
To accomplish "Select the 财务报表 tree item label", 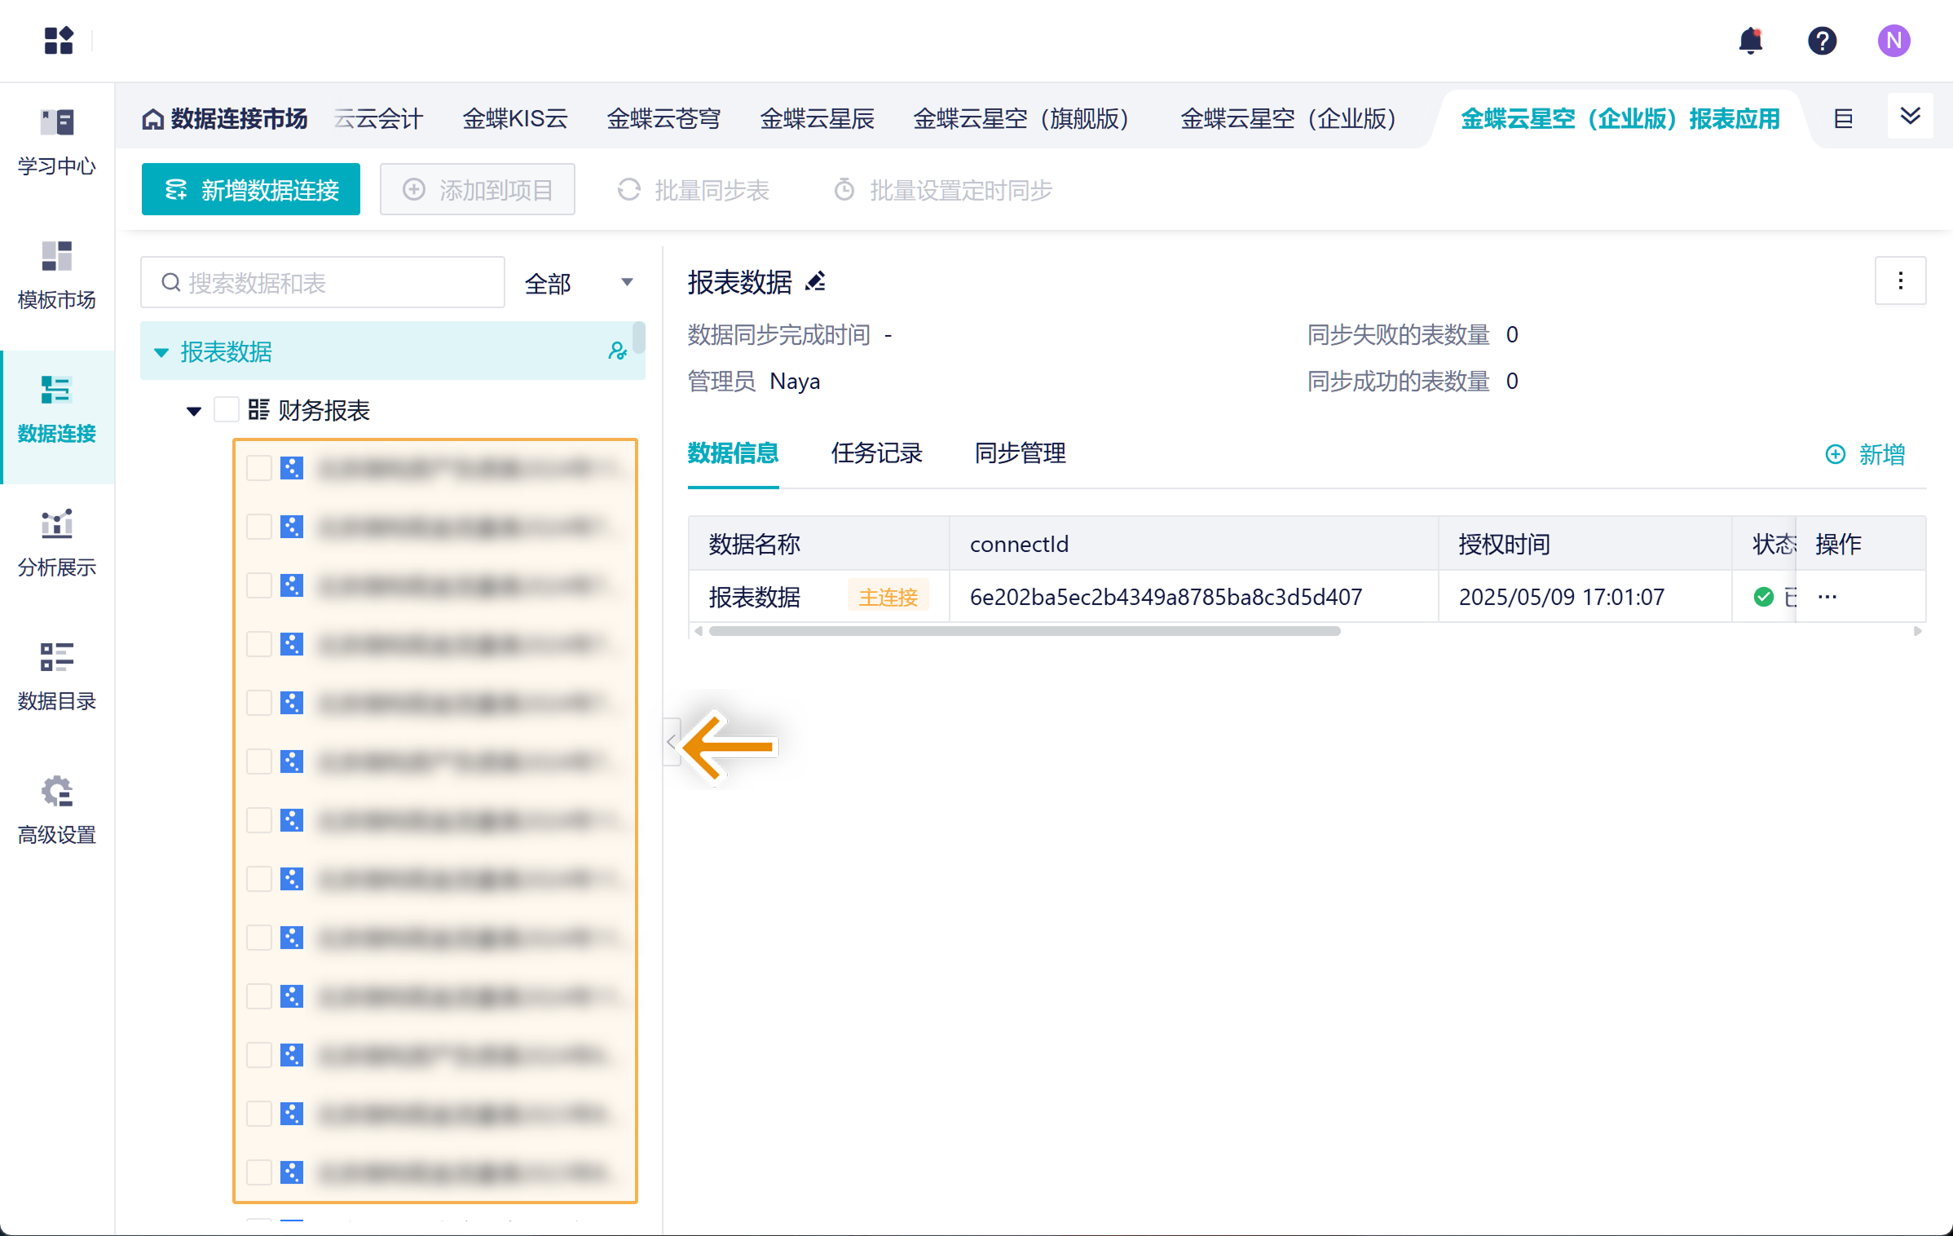I will (324, 410).
